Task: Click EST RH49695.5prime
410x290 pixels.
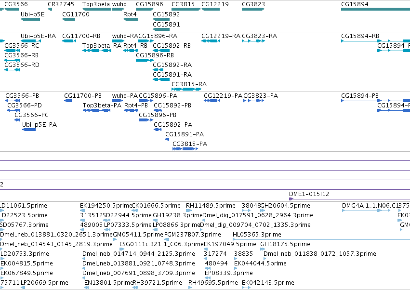Action: coord(213,283)
